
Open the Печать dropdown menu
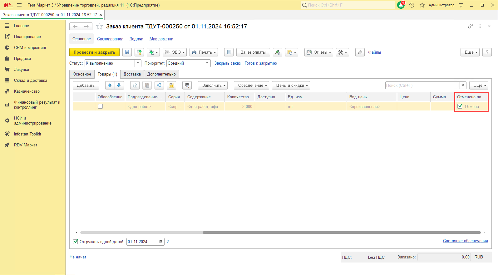[204, 52]
